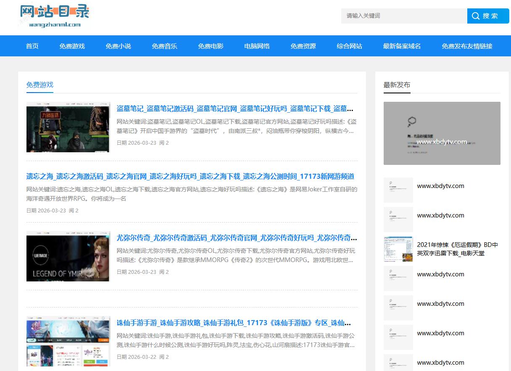
Task: Select 免费小说 in the navigation bar
Action: tap(119, 46)
